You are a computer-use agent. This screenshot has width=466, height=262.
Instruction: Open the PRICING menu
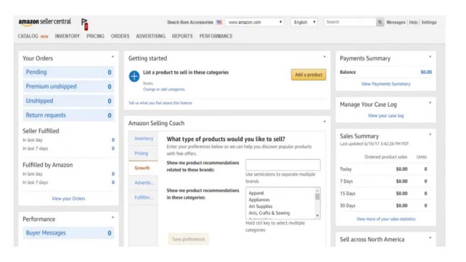pyautogui.click(x=96, y=36)
